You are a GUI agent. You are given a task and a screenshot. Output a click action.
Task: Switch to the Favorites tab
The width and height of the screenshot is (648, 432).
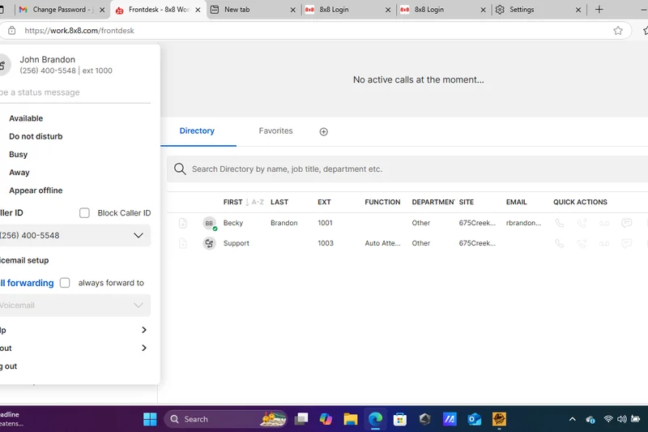pyautogui.click(x=275, y=130)
